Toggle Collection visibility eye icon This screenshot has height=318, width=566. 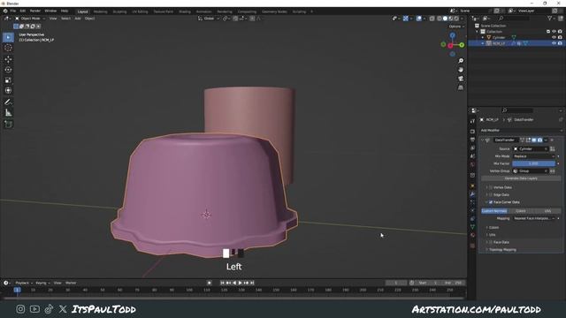(x=554, y=32)
